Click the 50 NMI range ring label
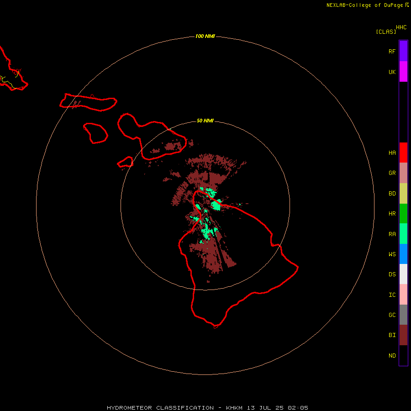Screen dimensions: 411x411 click(x=205, y=121)
